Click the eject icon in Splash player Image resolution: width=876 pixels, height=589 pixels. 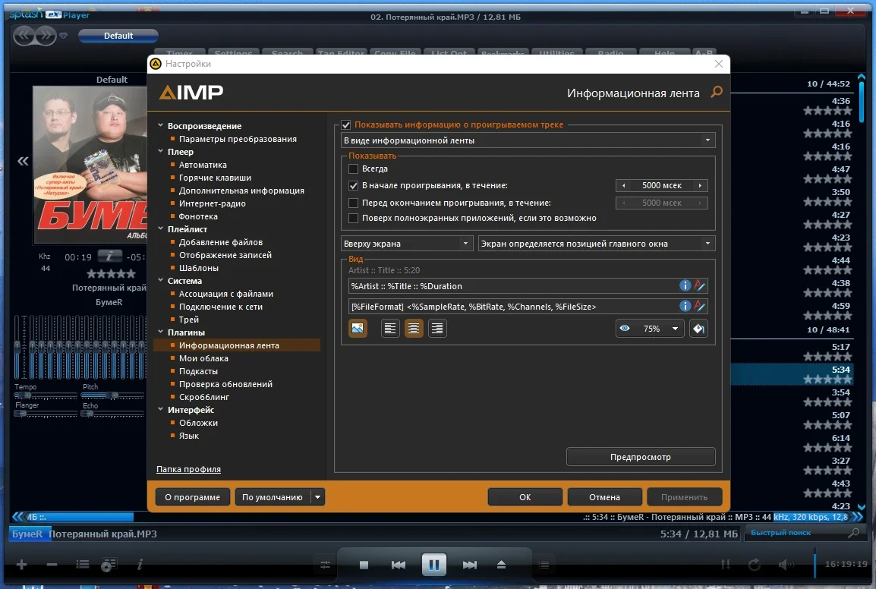(x=501, y=565)
